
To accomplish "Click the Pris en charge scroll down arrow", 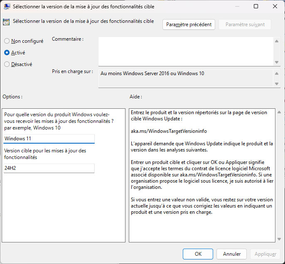I will click(277, 84).
